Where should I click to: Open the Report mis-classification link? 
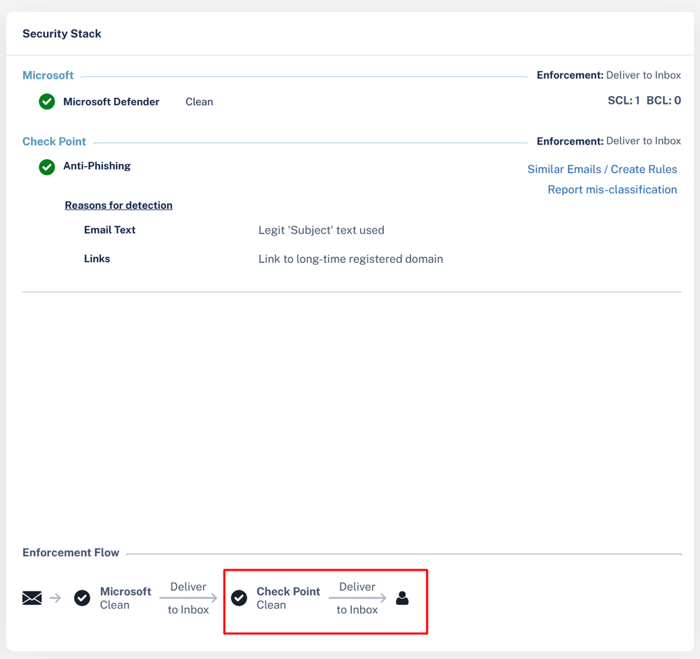pyautogui.click(x=612, y=189)
